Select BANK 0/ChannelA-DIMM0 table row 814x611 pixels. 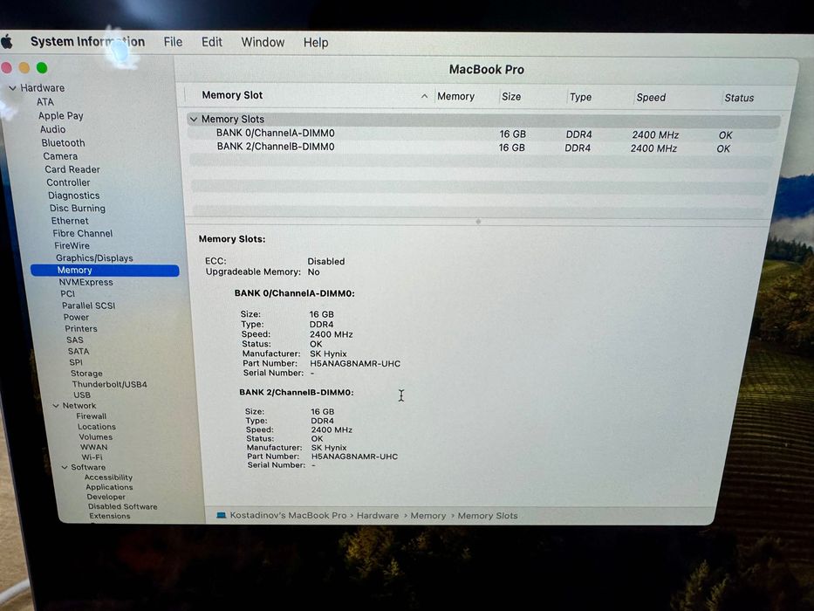[x=482, y=134]
